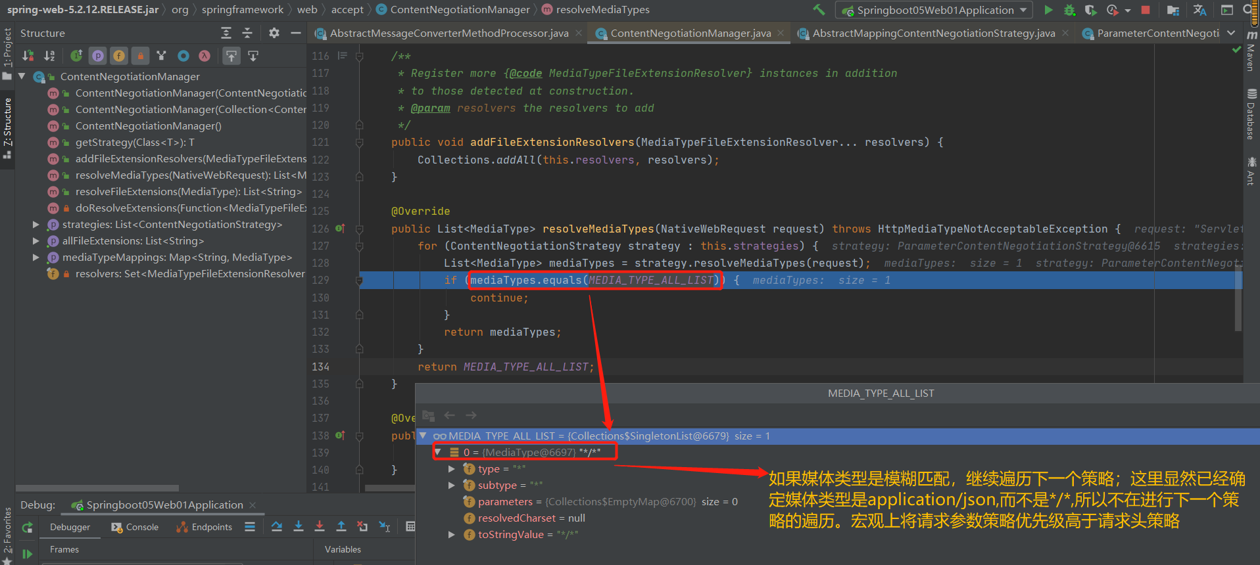Collapse All nodes in Structure panel
Viewport: 1260px width, 565px height.
[x=247, y=33]
